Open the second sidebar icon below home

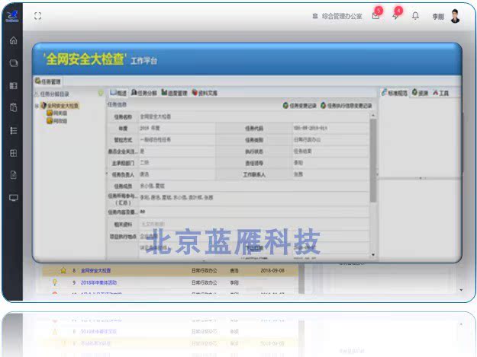coord(14,63)
